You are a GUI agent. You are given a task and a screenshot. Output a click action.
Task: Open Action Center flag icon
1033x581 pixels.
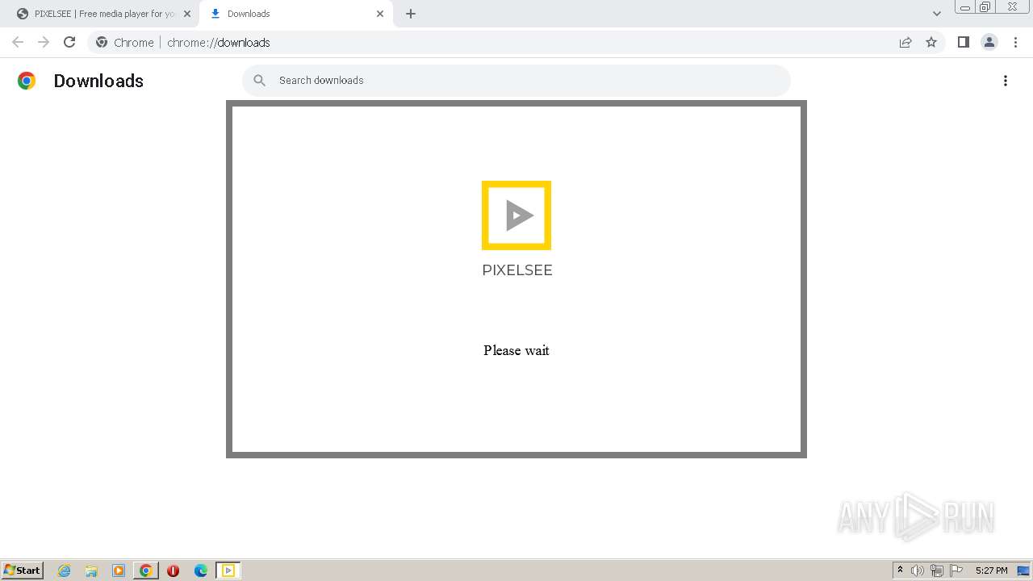[956, 571]
